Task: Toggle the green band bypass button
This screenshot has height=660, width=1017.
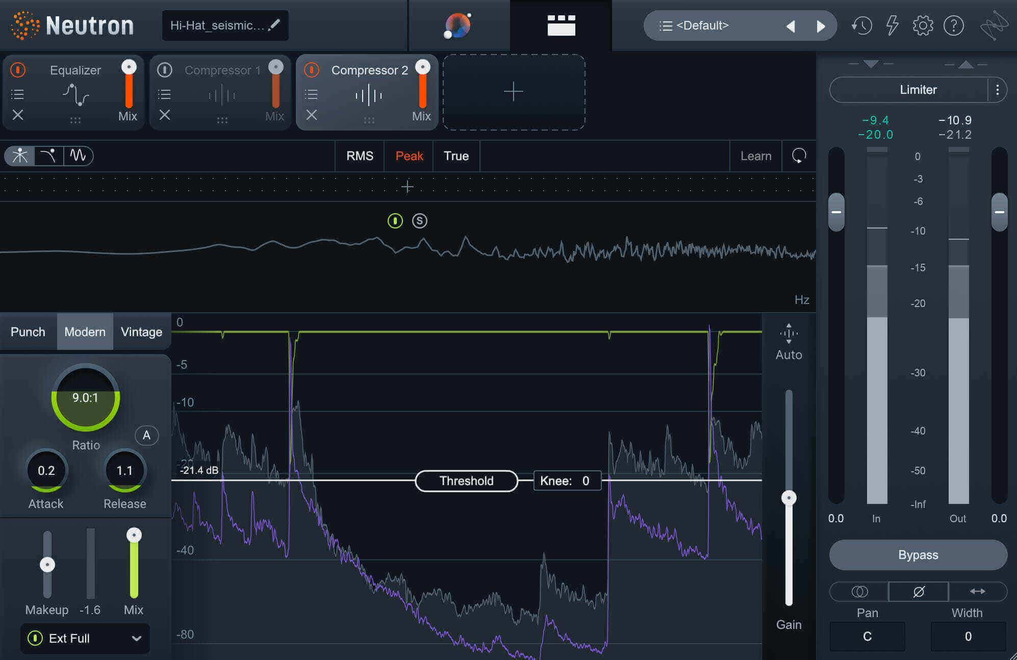Action: tap(395, 221)
